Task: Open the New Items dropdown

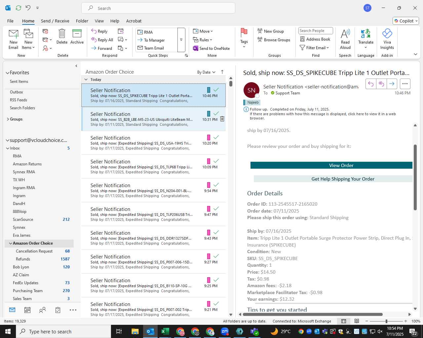Action: [x=28, y=39]
